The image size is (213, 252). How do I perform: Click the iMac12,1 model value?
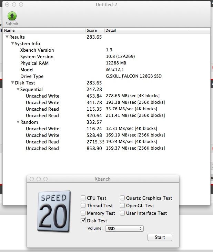[115, 70]
